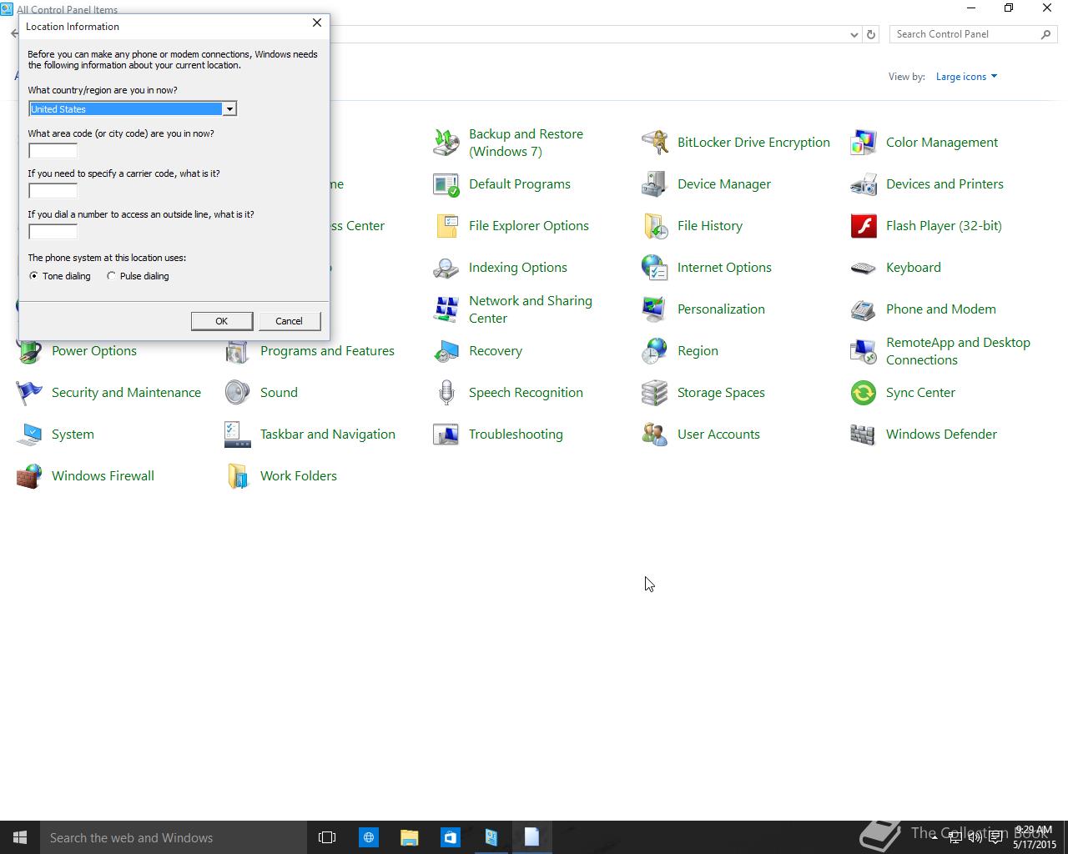Open the Taskbar and Navigation link
1068x854 pixels.
328,435
